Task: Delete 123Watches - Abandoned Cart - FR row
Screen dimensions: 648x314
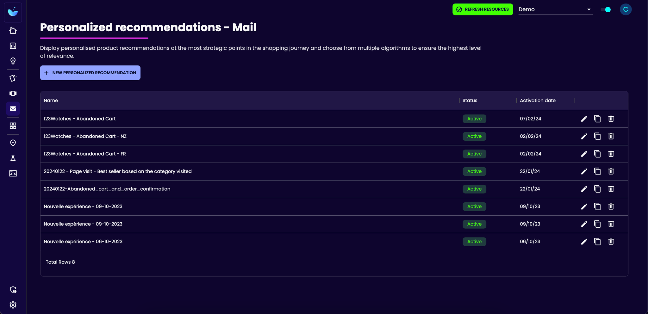Action: coord(611,154)
